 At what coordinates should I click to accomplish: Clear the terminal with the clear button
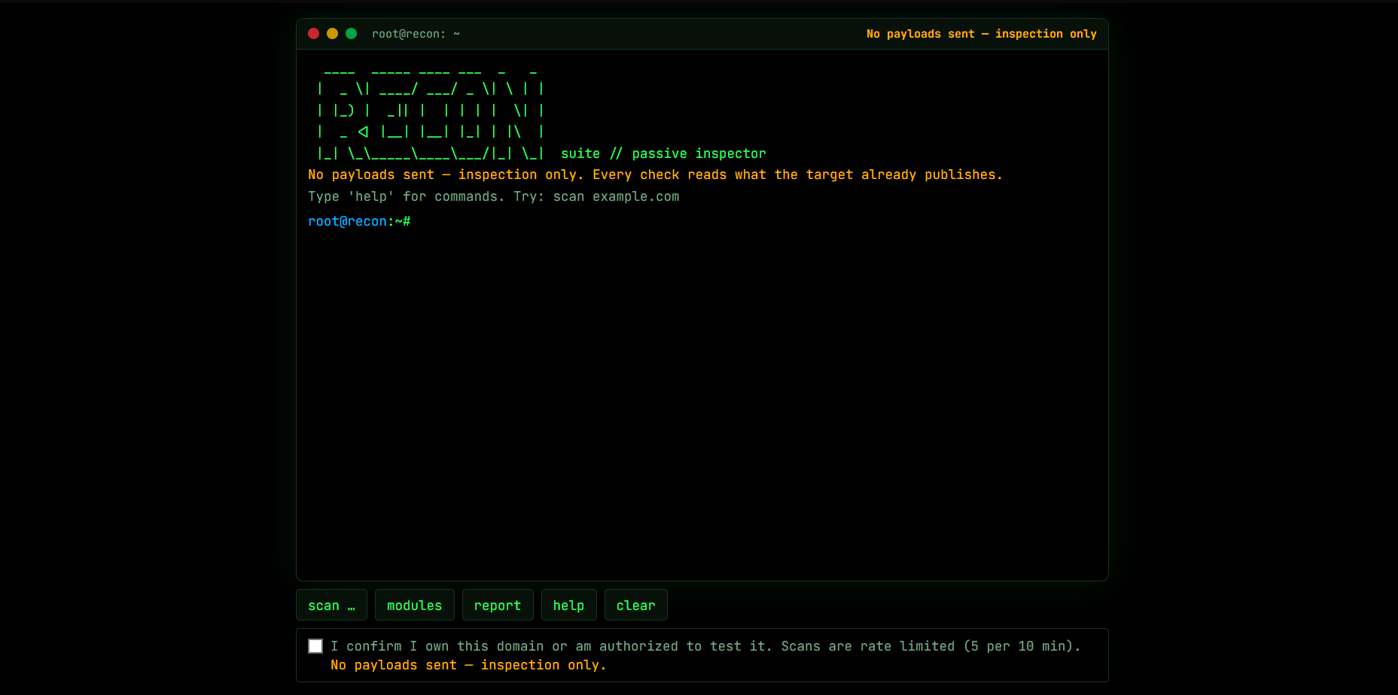(x=635, y=605)
